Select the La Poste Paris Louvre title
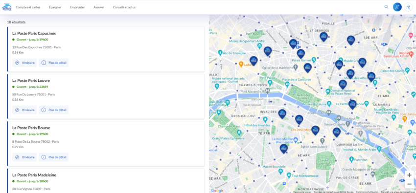Screen dimensions: 416x193 [31, 80]
